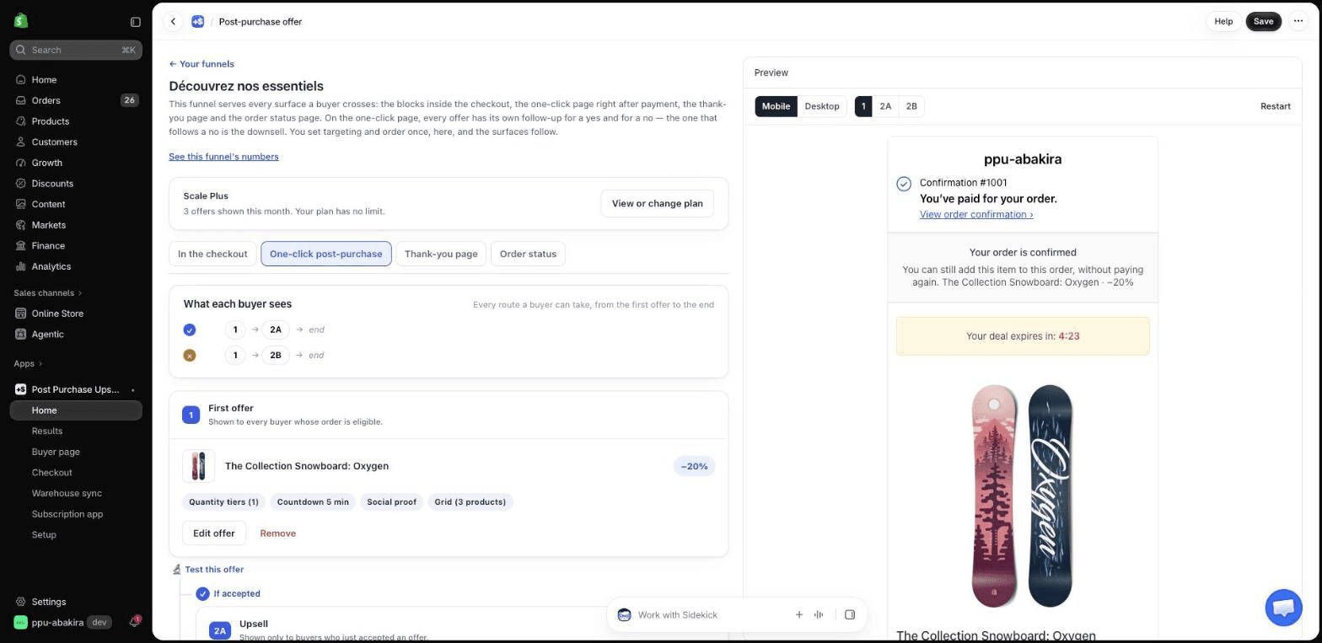Screen dimensions: 1322x643
Task: Click Edit offer button
Action: click(x=214, y=533)
